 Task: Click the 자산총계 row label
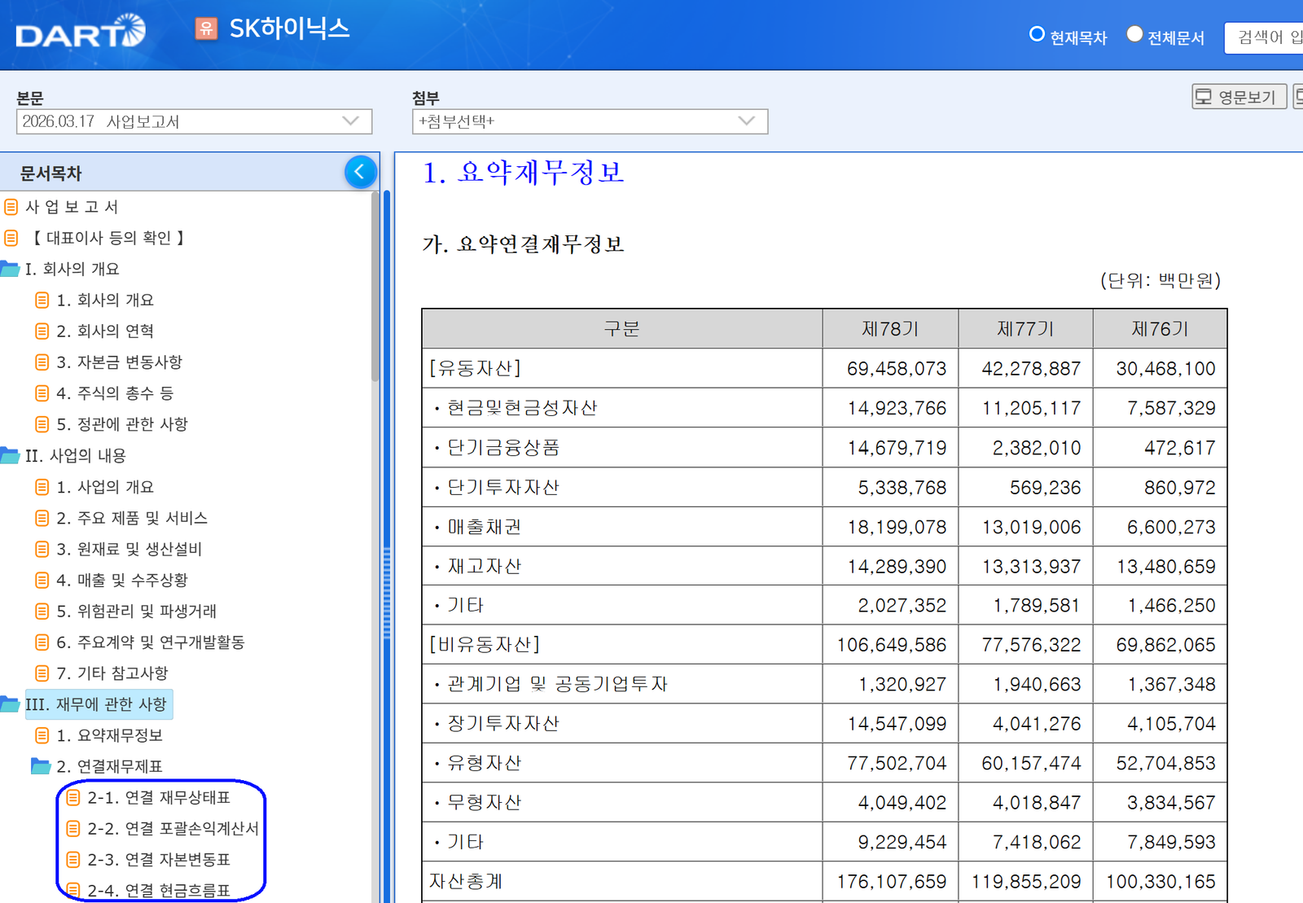coord(466,881)
